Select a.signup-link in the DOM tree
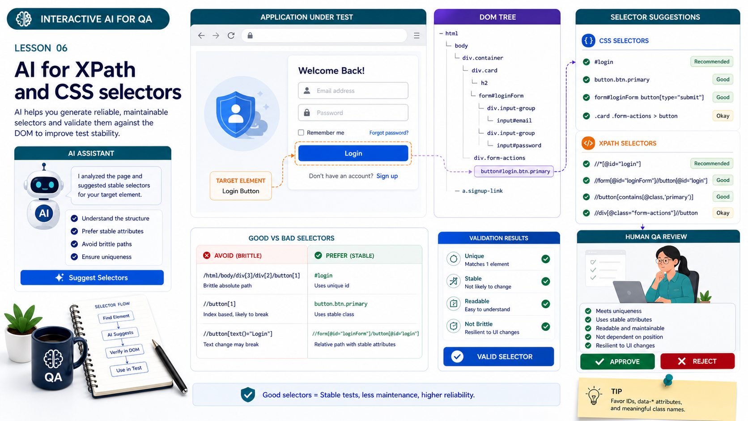748x421 pixels. coord(482,191)
